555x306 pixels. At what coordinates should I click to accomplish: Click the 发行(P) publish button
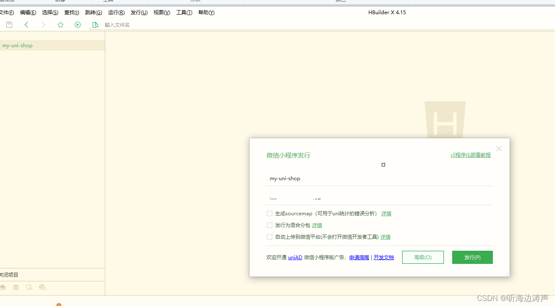(x=472, y=258)
